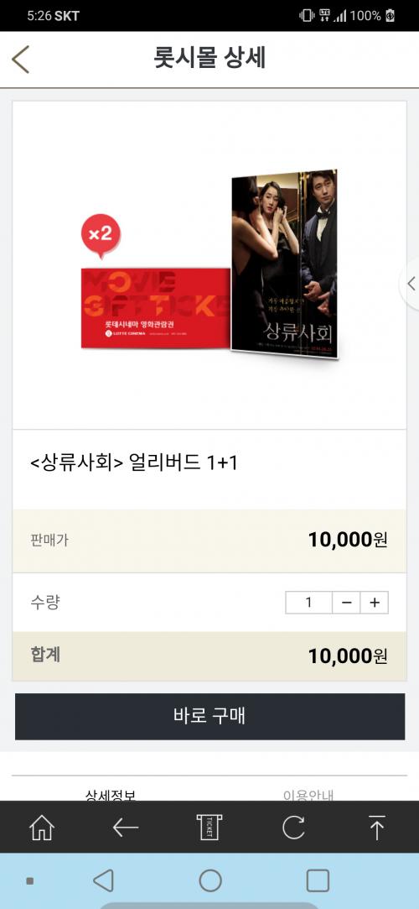Switch to the 이용안내 tab

click(x=308, y=794)
